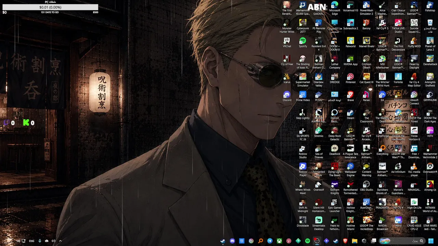Select the This PC (هذا الكمبيوتر) desktop icon
The image size is (438, 246).
click(335, 26)
